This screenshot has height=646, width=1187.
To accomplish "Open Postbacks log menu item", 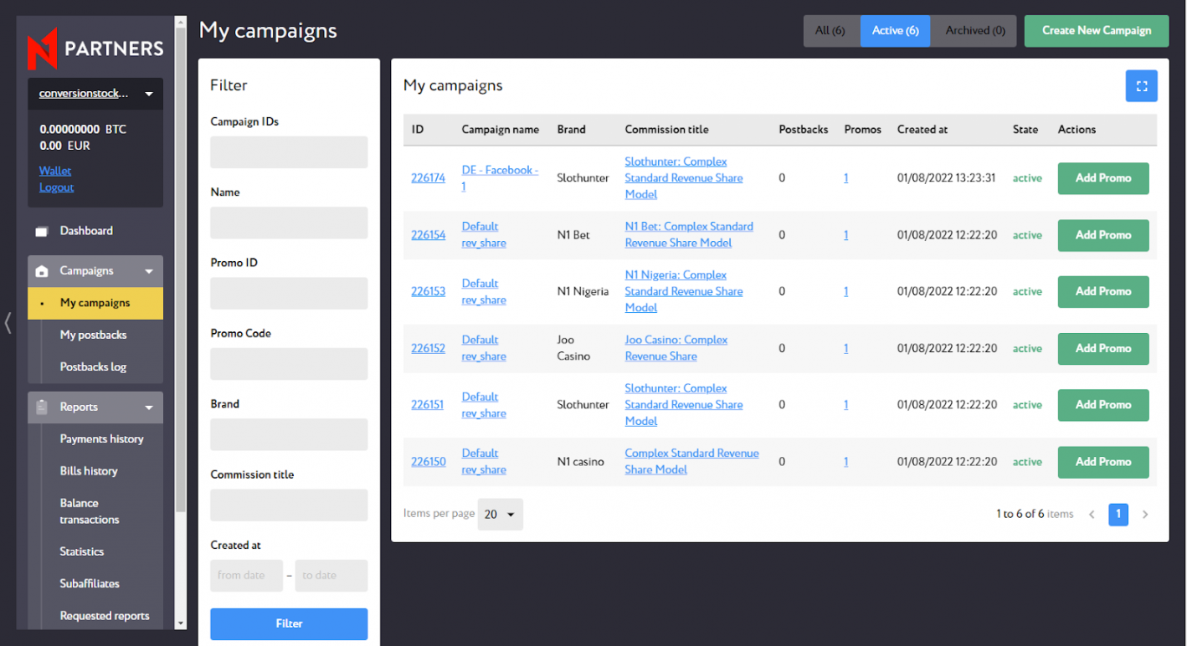I will click(x=93, y=367).
